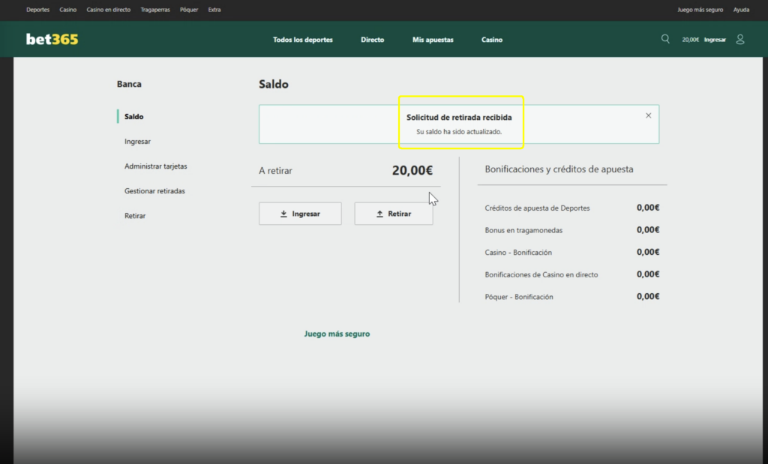Screen dimensions: 768x464
Task: Select Todos los deportes tab
Action: click(x=303, y=40)
